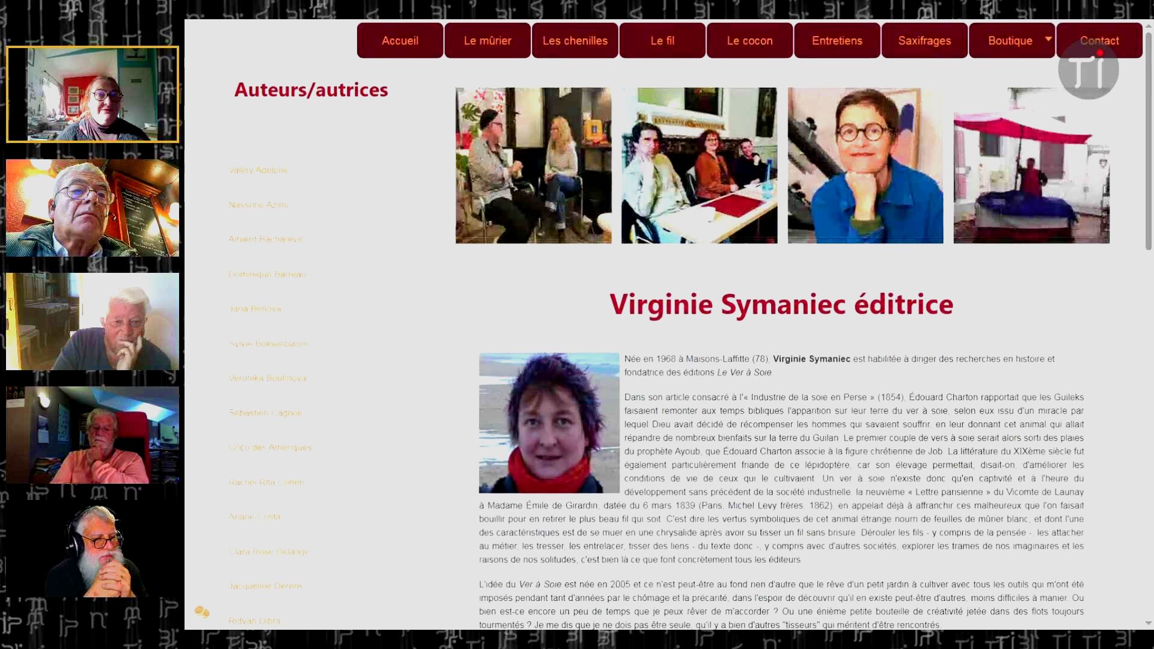Open Le cocon section

pyautogui.click(x=749, y=41)
